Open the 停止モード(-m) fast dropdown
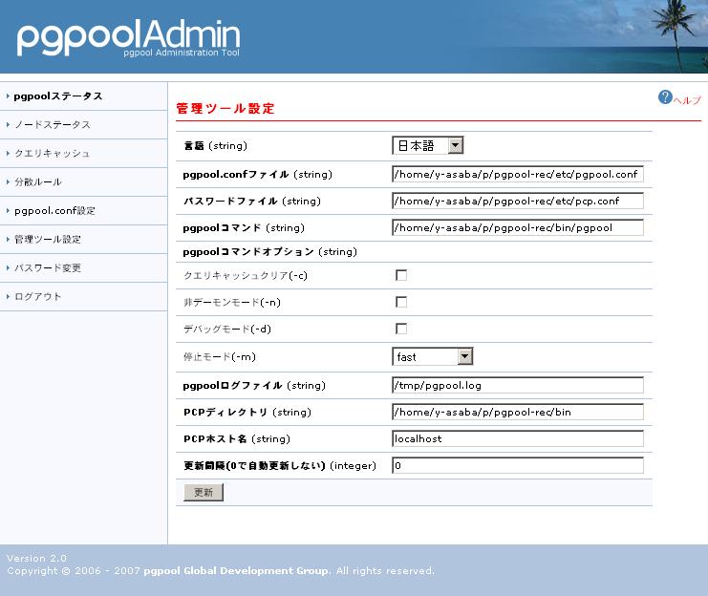The height and width of the screenshot is (596, 708). [x=433, y=356]
